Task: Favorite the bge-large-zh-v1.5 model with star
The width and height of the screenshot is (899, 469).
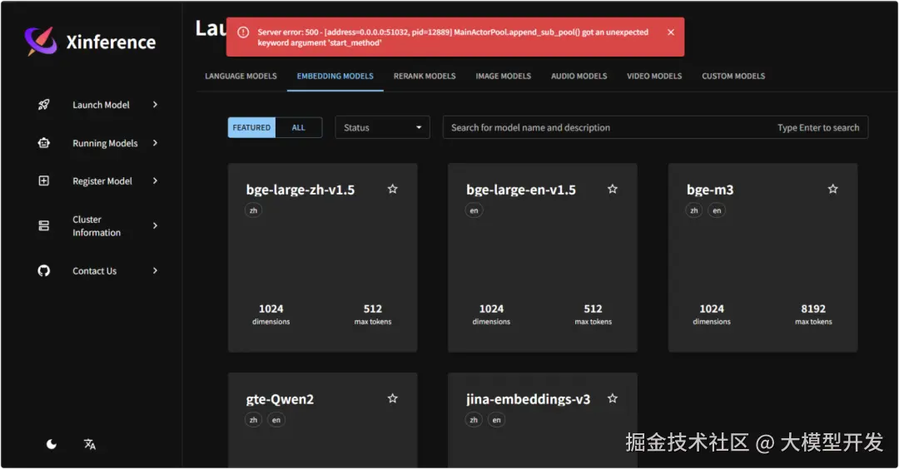Action: pyautogui.click(x=393, y=189)
